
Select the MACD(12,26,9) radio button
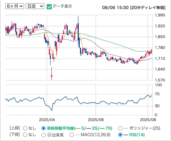(x=72, y=135)
